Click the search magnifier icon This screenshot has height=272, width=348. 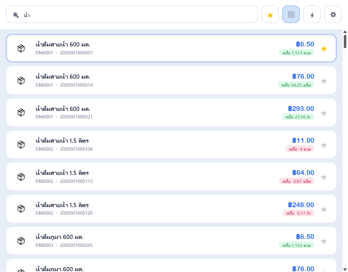point(16,15)
